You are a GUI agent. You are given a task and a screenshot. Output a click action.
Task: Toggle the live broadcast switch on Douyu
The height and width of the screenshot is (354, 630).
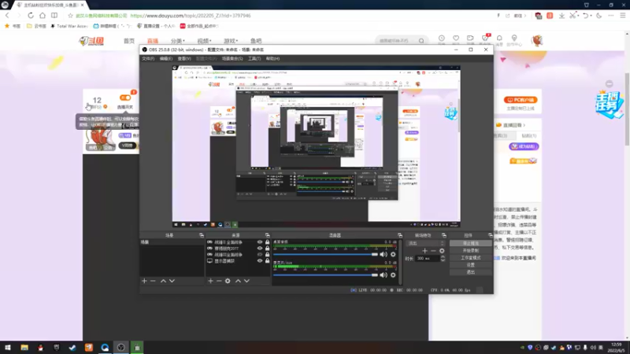click(x=125, y=98)
